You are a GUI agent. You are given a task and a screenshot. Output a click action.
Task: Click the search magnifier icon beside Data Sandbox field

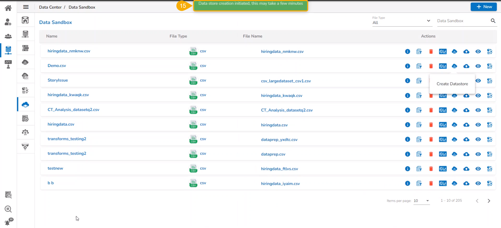click(x=493, y=21)
